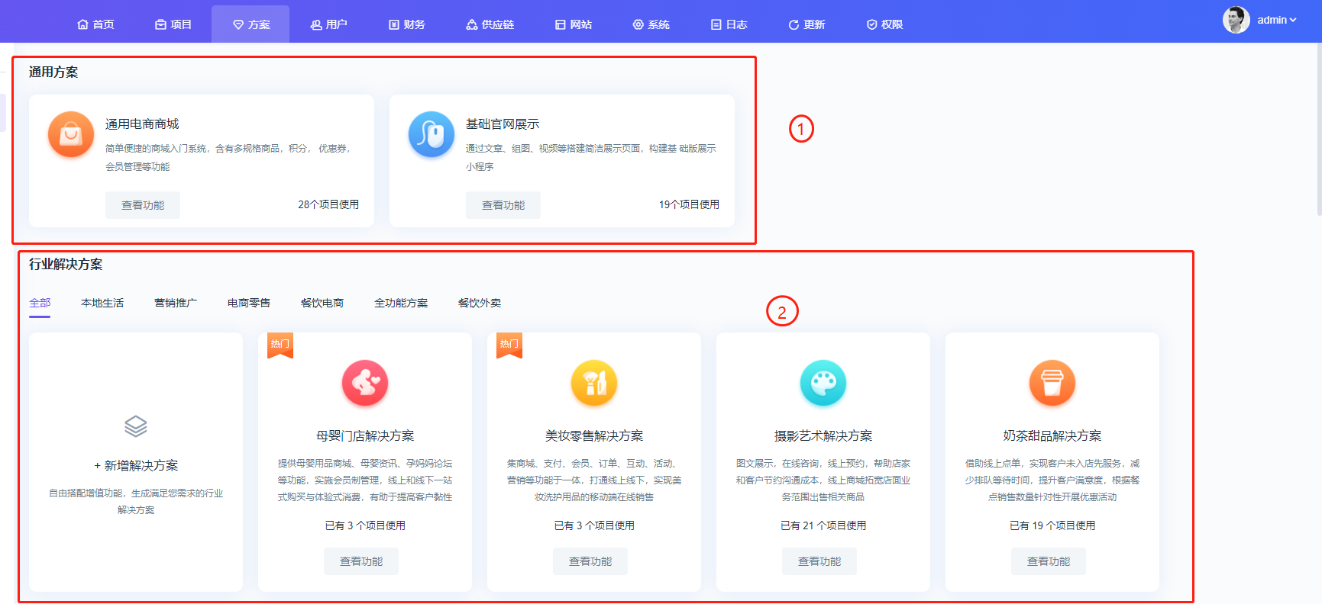1322x604 pixels.
Task: Switch to the 本地生活 tab
Action: 102,303
